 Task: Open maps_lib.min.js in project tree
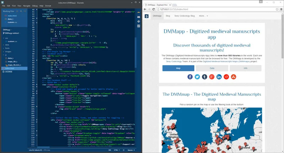point(15,65)
